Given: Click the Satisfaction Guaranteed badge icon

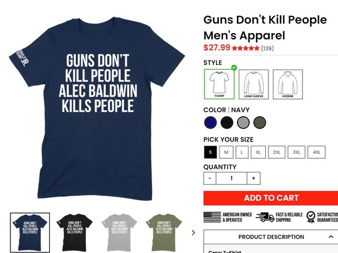Looking at the screenshot, I should point(311,217).
